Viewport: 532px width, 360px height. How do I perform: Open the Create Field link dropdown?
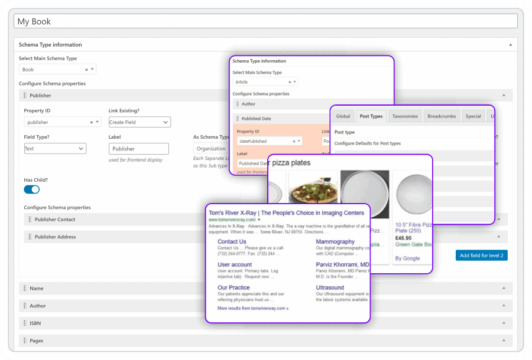140,122
